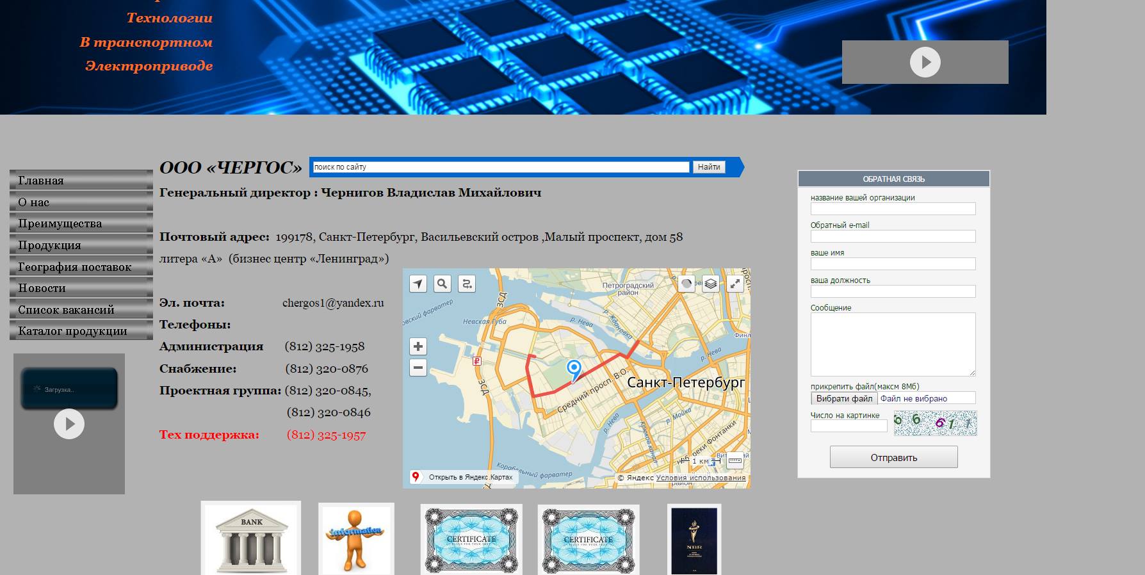Screen dimensions: 1145x575
Task: Open the map layers selector
Action: [x=710, y=284]
